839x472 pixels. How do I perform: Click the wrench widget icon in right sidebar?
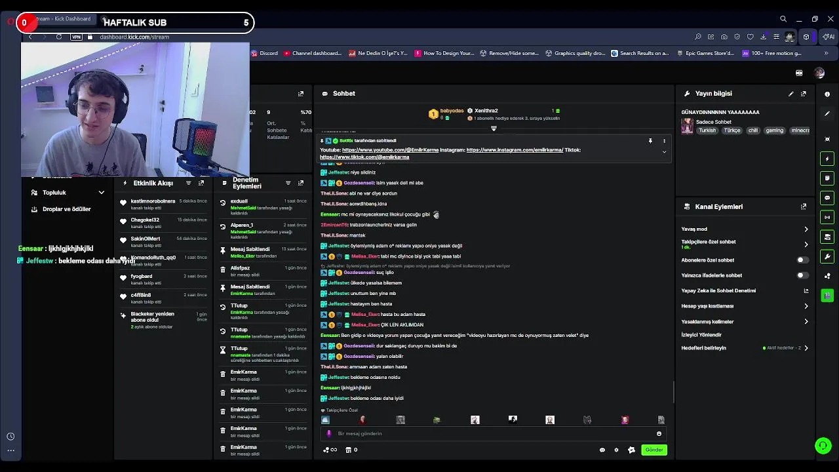pyautogui.click(x=827, y=256)
